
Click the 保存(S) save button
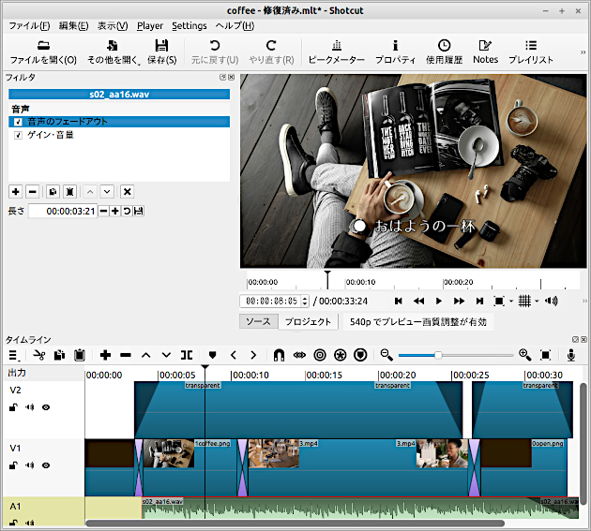161,52
